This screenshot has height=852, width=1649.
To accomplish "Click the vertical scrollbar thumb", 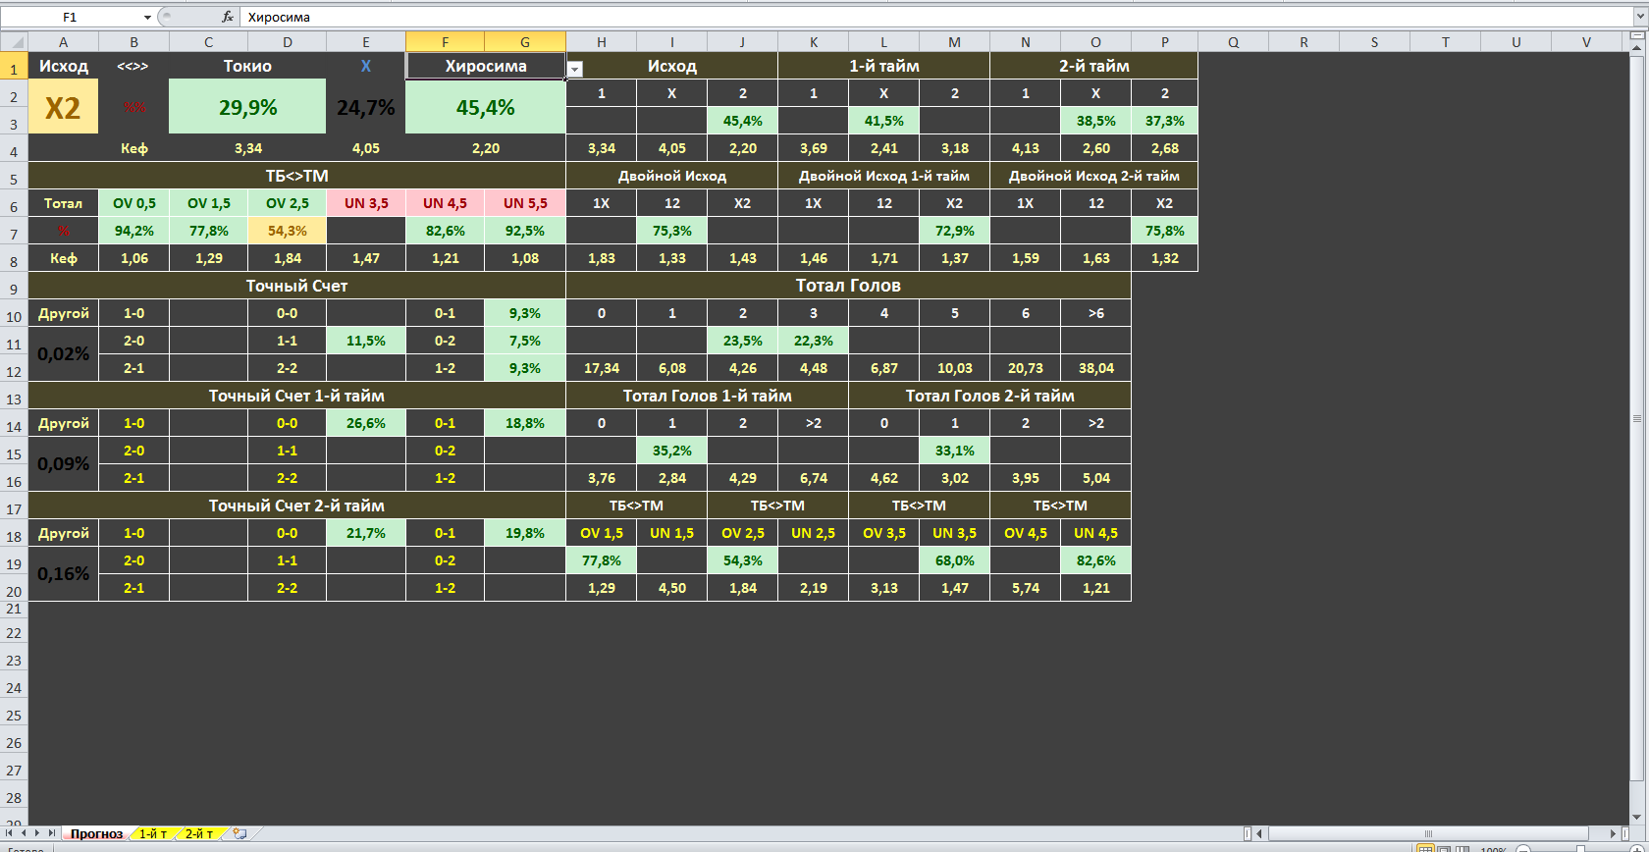I will coord(1636,419).
